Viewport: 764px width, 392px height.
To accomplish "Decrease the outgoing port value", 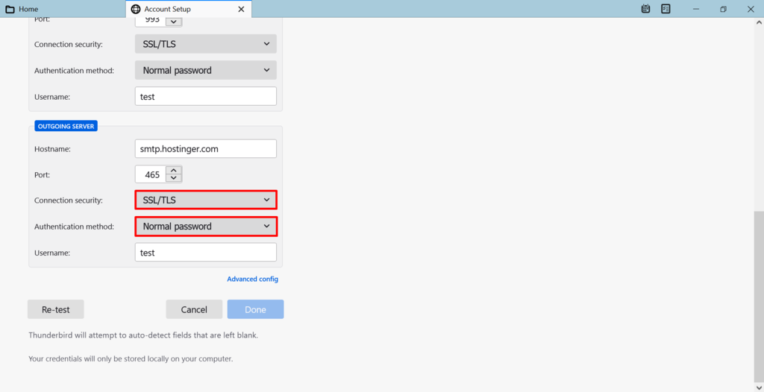I will 174,177.
